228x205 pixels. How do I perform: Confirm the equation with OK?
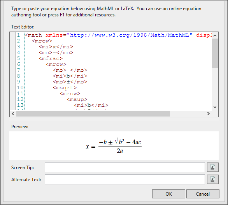168,194
